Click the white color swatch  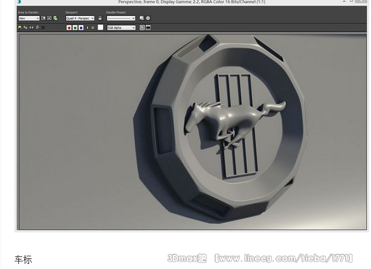click(100, 27)
